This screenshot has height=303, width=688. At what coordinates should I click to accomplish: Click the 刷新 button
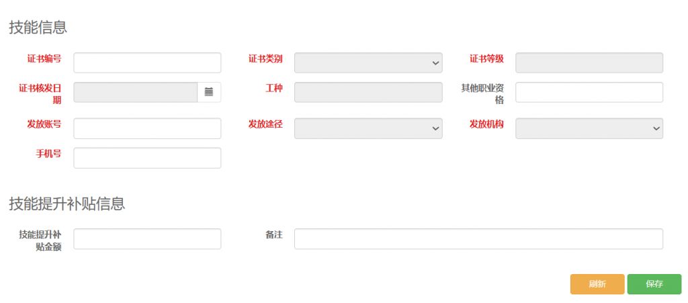(597, 284)
